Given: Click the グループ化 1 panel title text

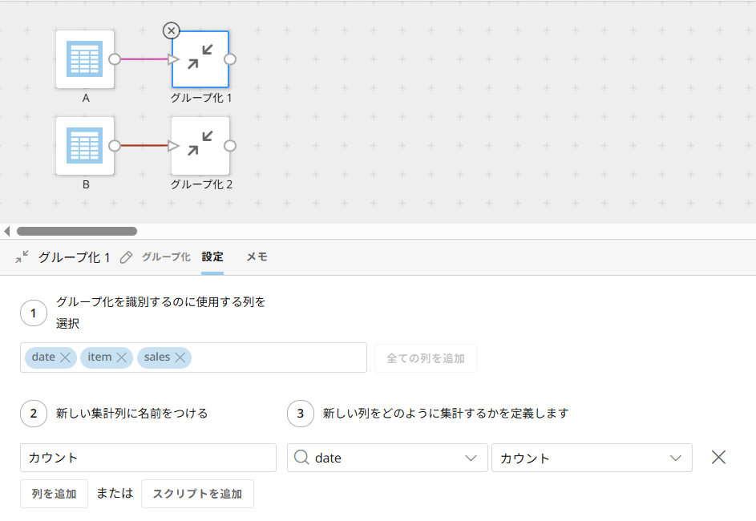Looking at the screenshot, I should click(75, 257).
